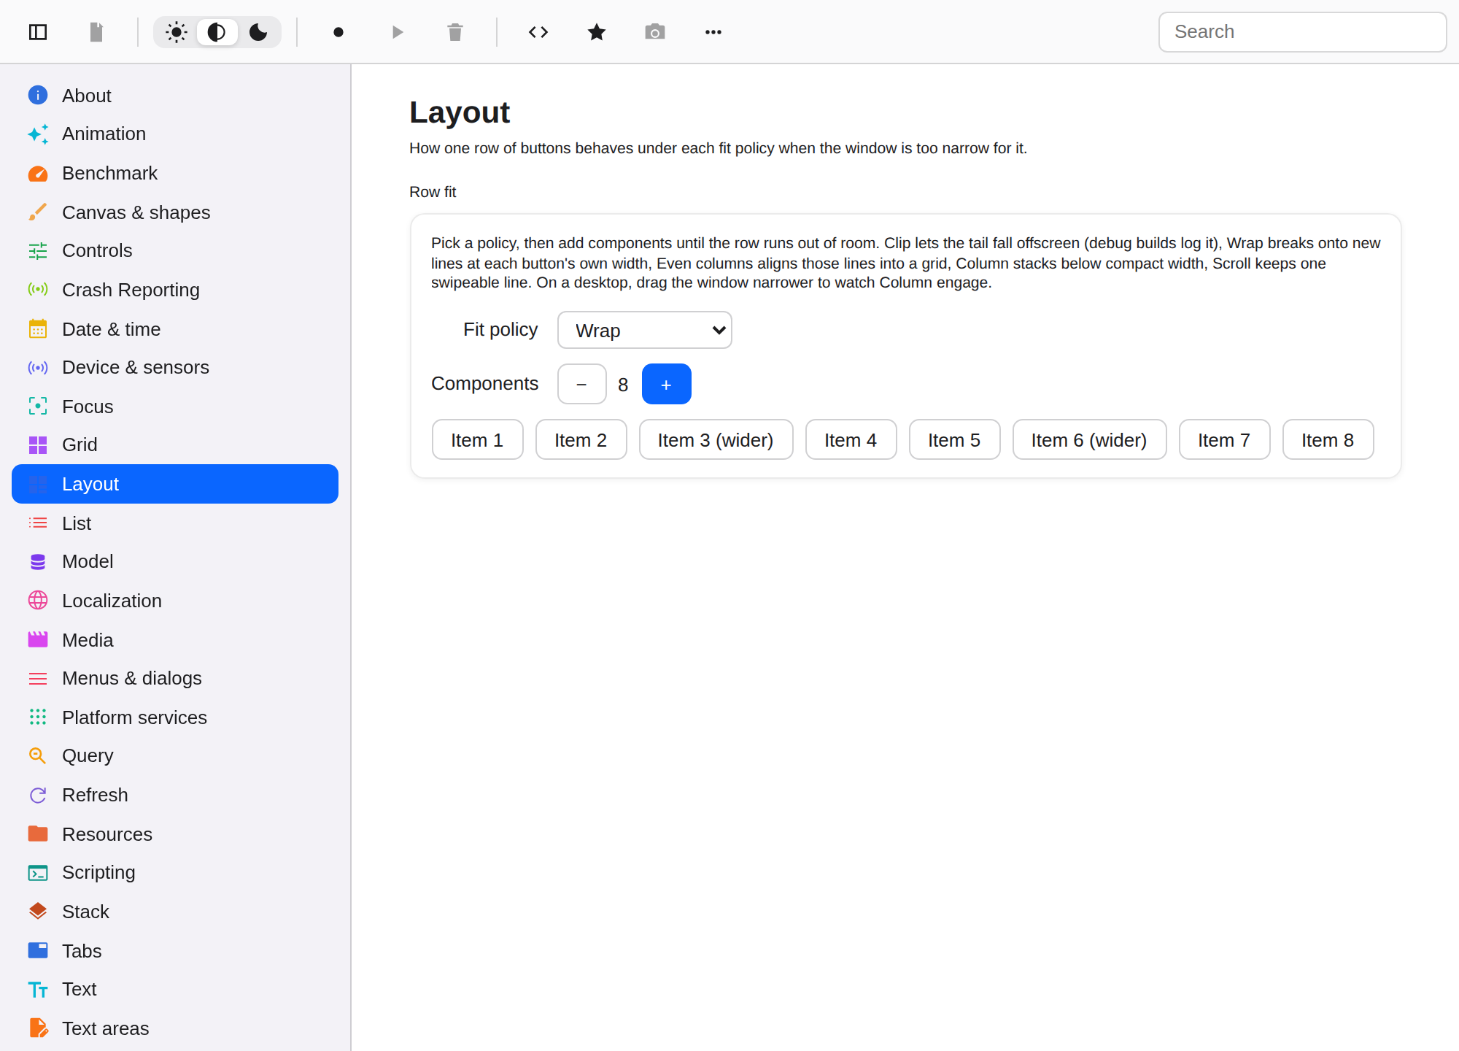Click the Item 2 button
Viewport: 1459px width, 1051px height.
click(581, 439)
